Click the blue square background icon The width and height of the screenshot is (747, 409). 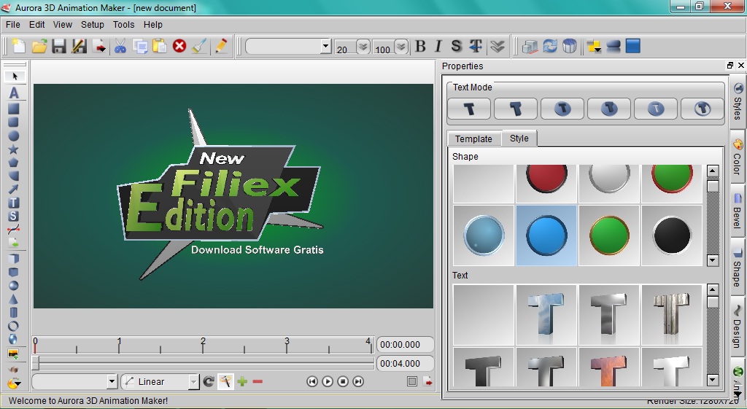[x=632, y=46]
